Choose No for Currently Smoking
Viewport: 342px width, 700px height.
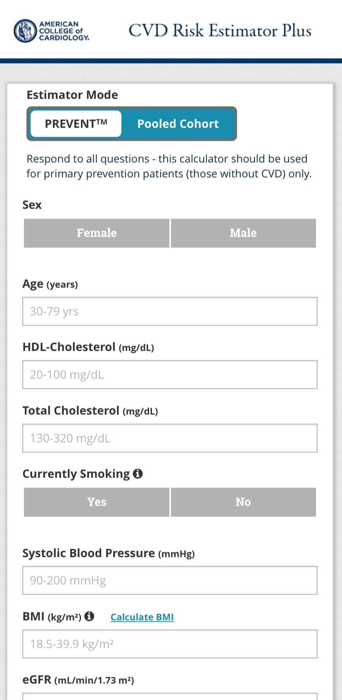[243, 502]
